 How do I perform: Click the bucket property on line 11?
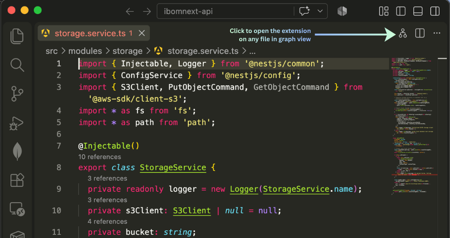pyautogui.click(x=140, y=232)
